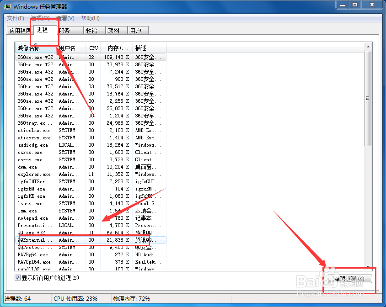Sort by 描述 column header
The height and width of the screenshot is (307, 386).
coord(150,48)
